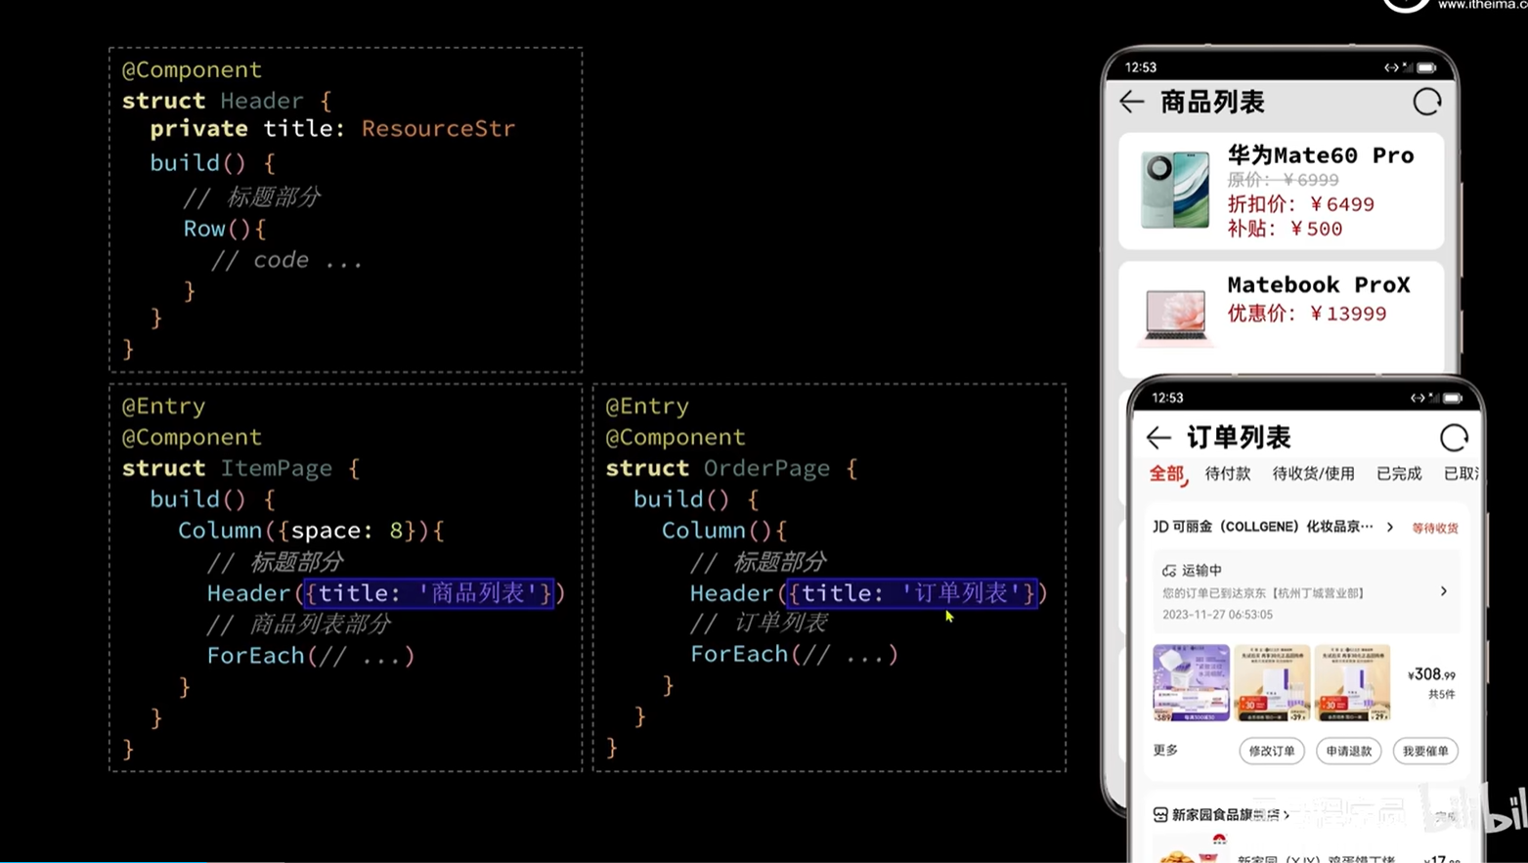The image size is (1528, 863).
Task: Expand the 可丽金 COLLGENE store chevron
Action: coord(1390,527)
